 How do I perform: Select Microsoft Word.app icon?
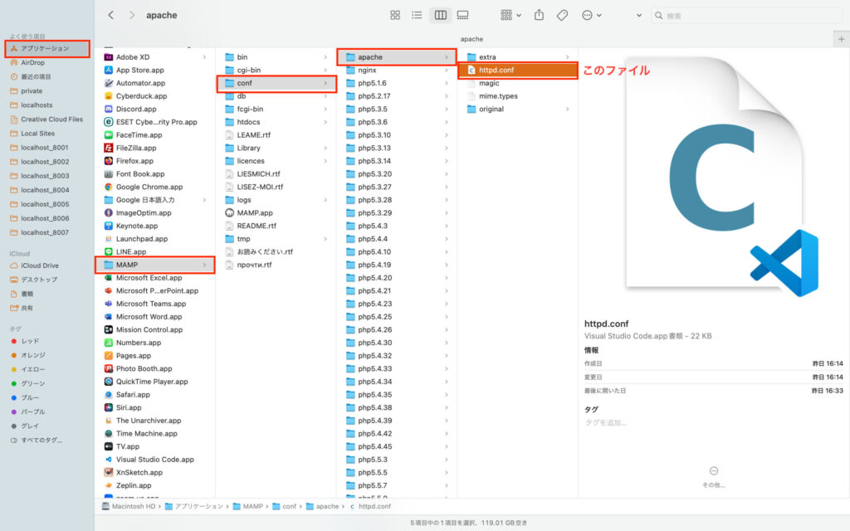tap(109, 317)
